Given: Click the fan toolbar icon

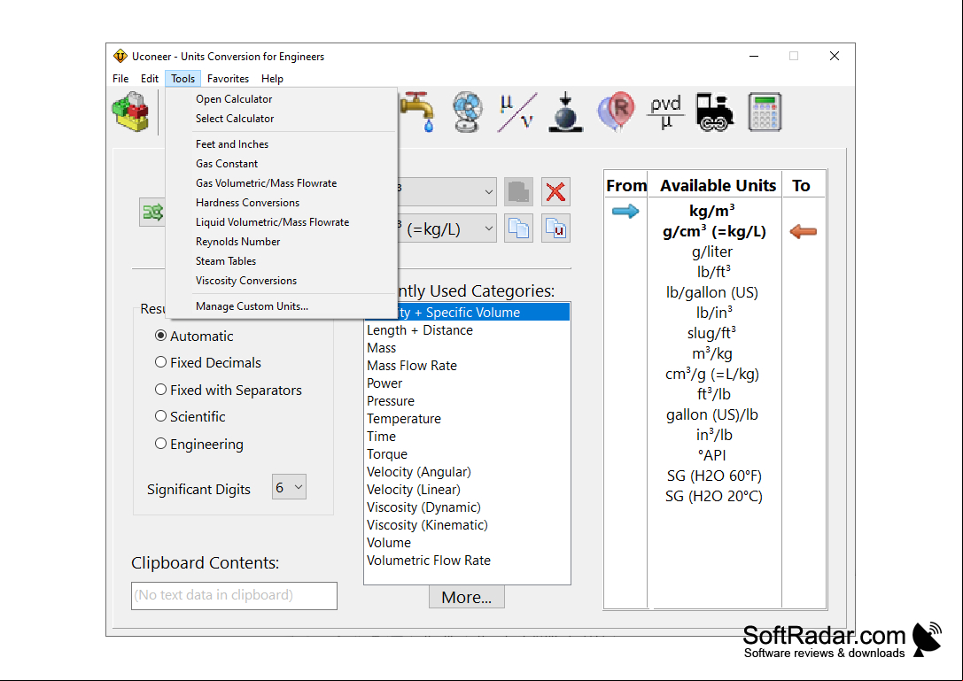Looking at the screenshot, I should [468, 112].
